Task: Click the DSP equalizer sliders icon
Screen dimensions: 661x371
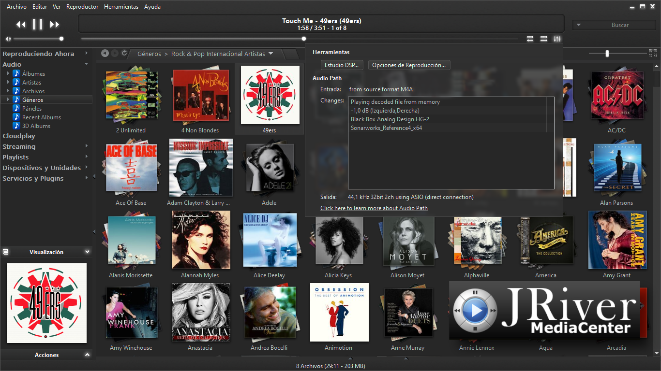Action: [557, 39]
